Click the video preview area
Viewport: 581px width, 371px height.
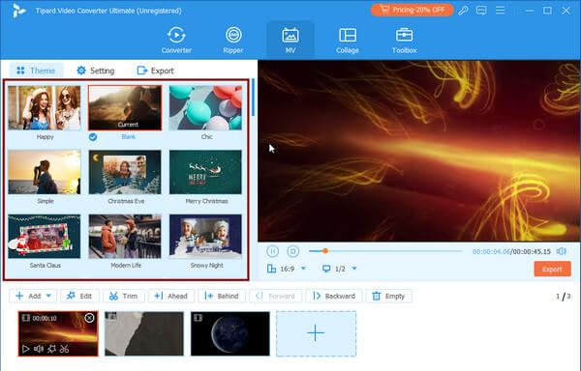[x=418, y=151]
